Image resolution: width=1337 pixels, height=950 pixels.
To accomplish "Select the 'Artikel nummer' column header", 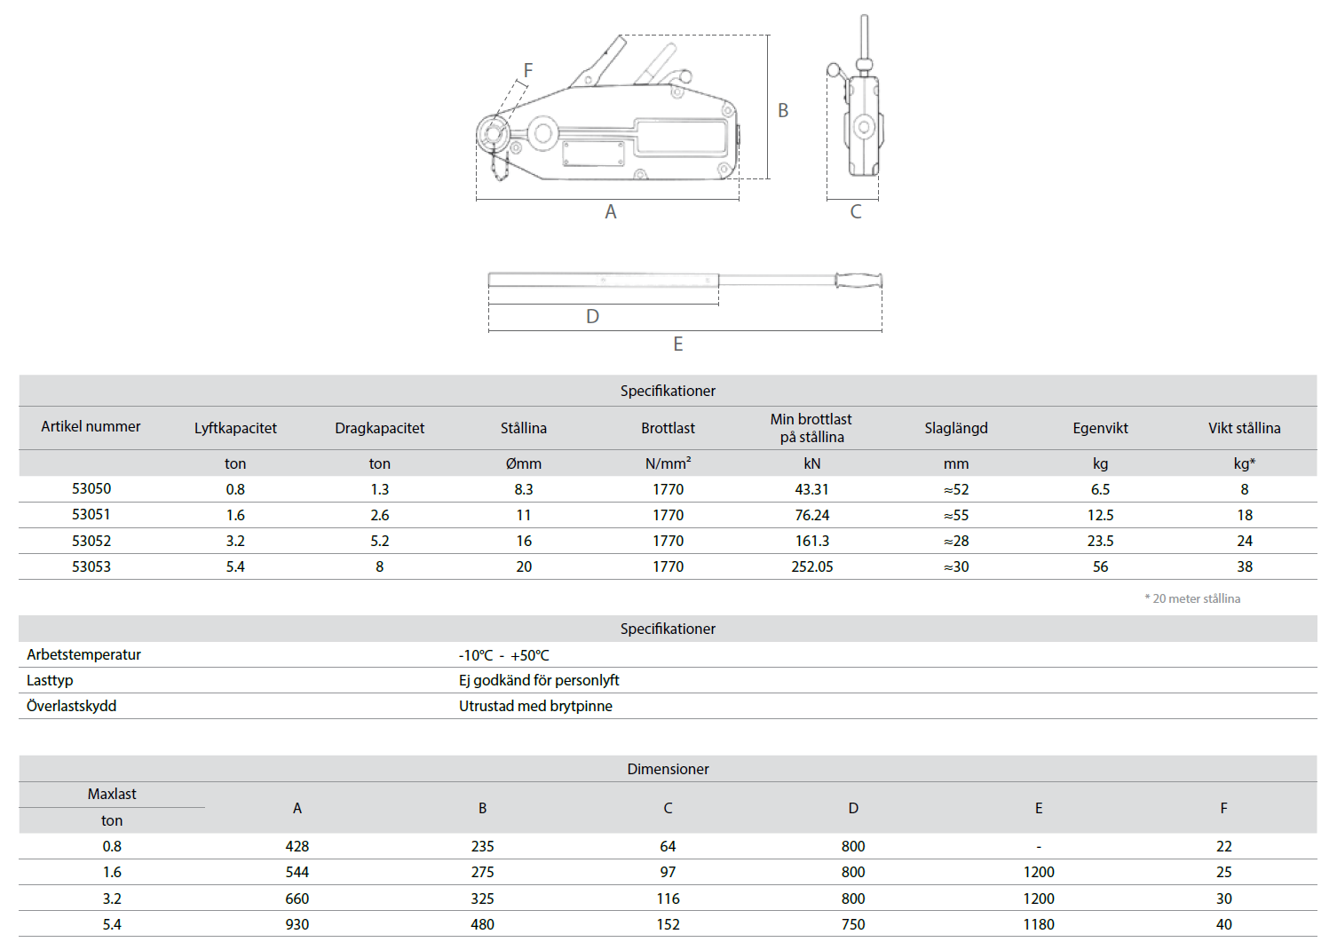I will (91, 426).
